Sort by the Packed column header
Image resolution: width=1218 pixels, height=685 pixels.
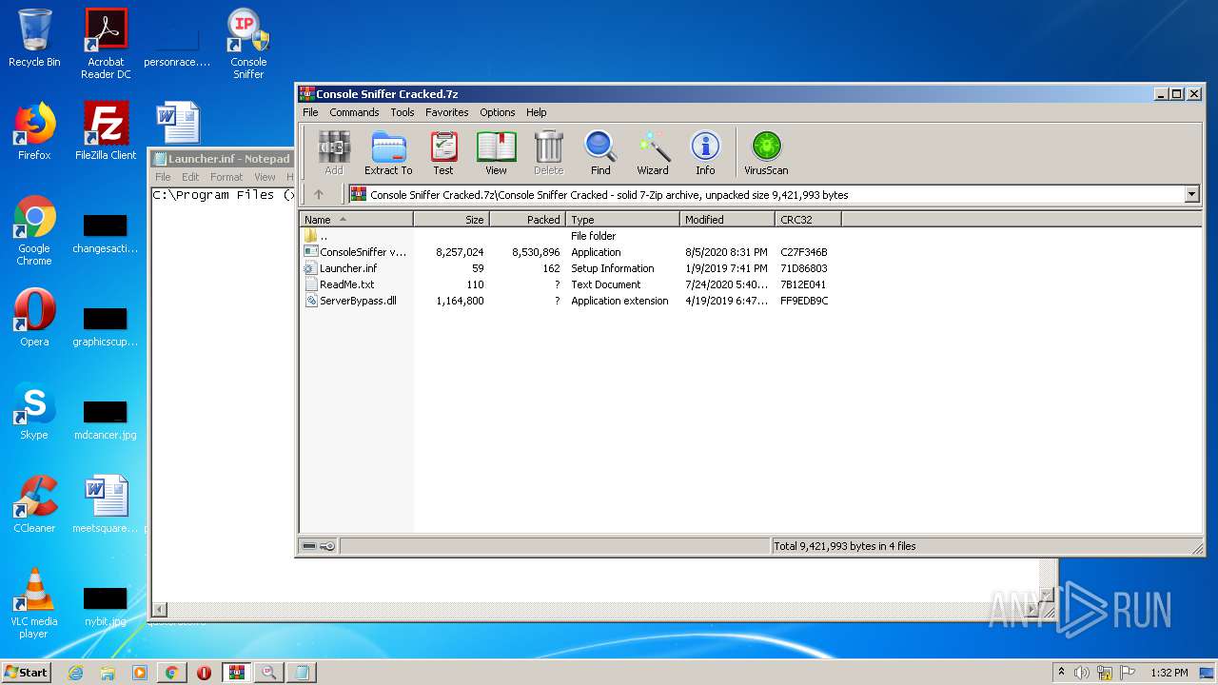(x=527, y=219)
